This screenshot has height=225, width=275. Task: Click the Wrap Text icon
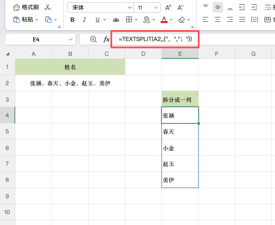(268, 7)
